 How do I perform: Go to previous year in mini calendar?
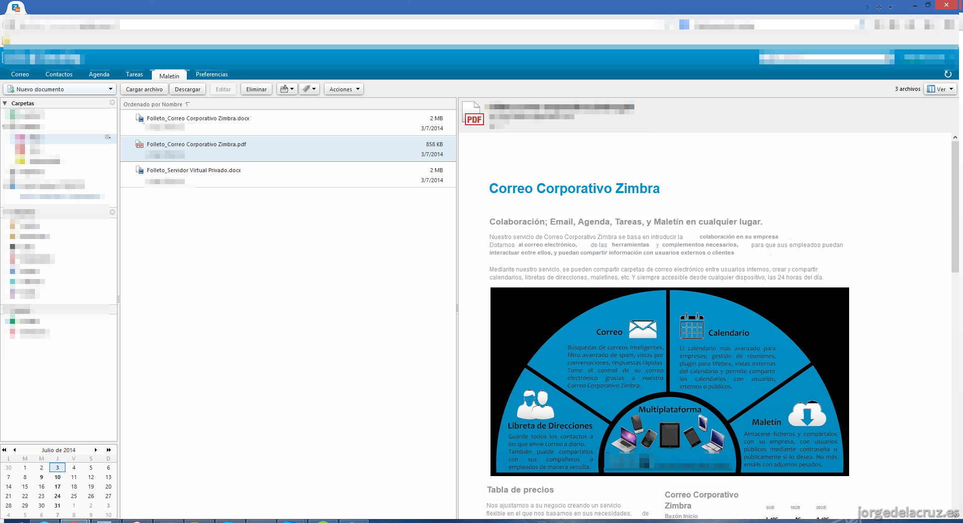click(x=4, y=450)
